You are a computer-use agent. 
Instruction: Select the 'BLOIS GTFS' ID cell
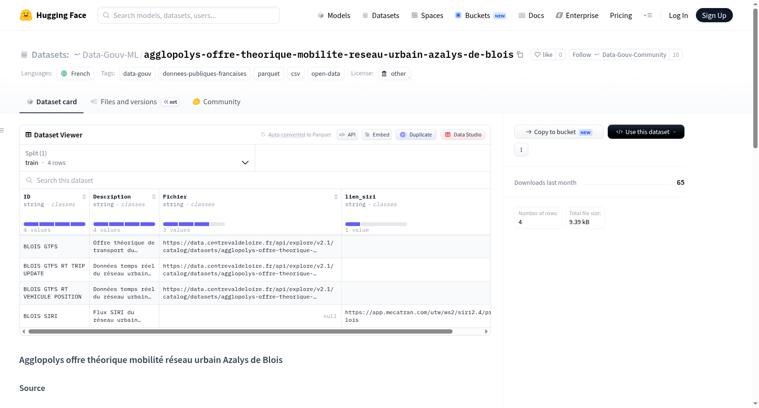55,246
